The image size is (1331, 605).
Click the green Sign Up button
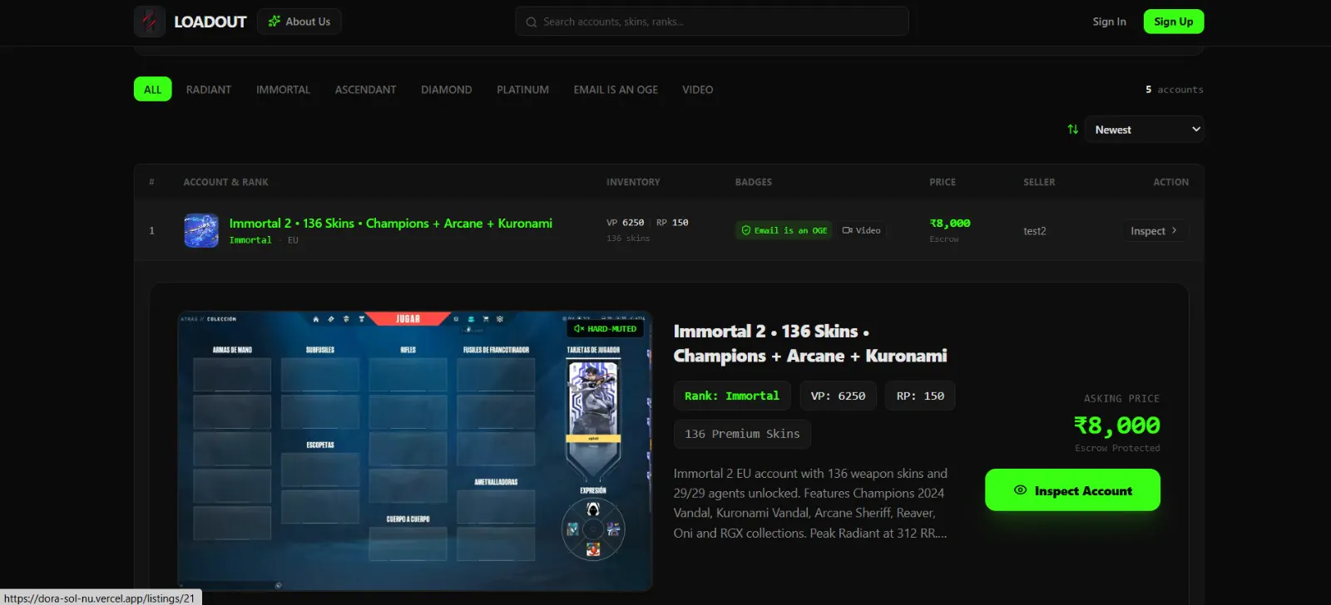pos(1173,22)
